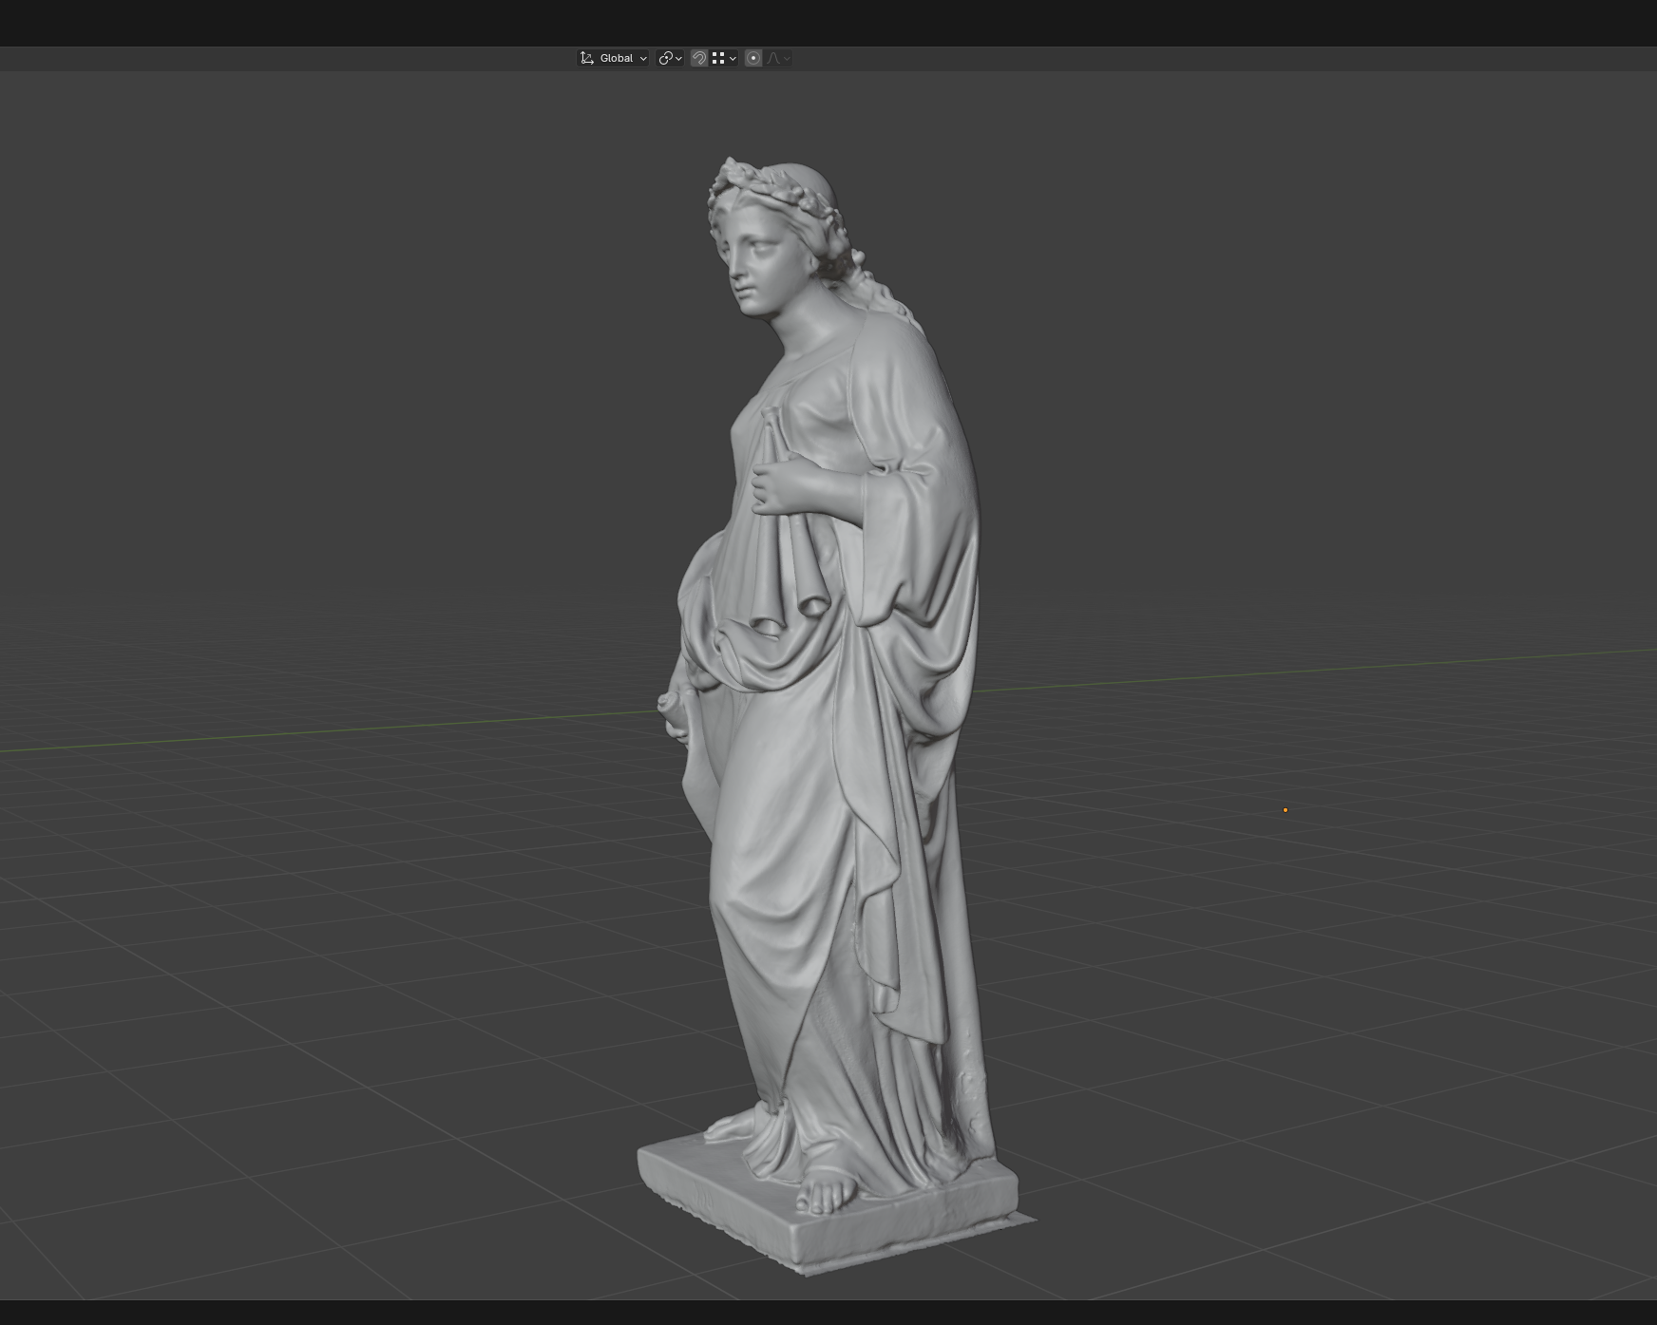Expand the snapping options chevron
The image size is (1657, 1325).
click(733, 59)
